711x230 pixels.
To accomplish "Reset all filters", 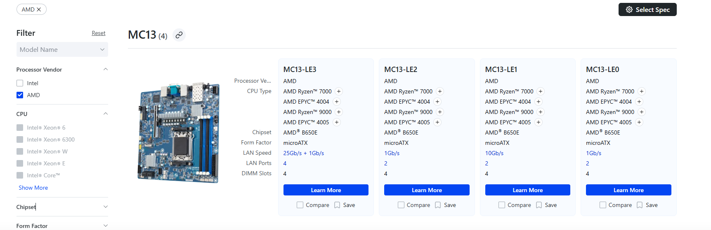I will [x=98, y=33].
